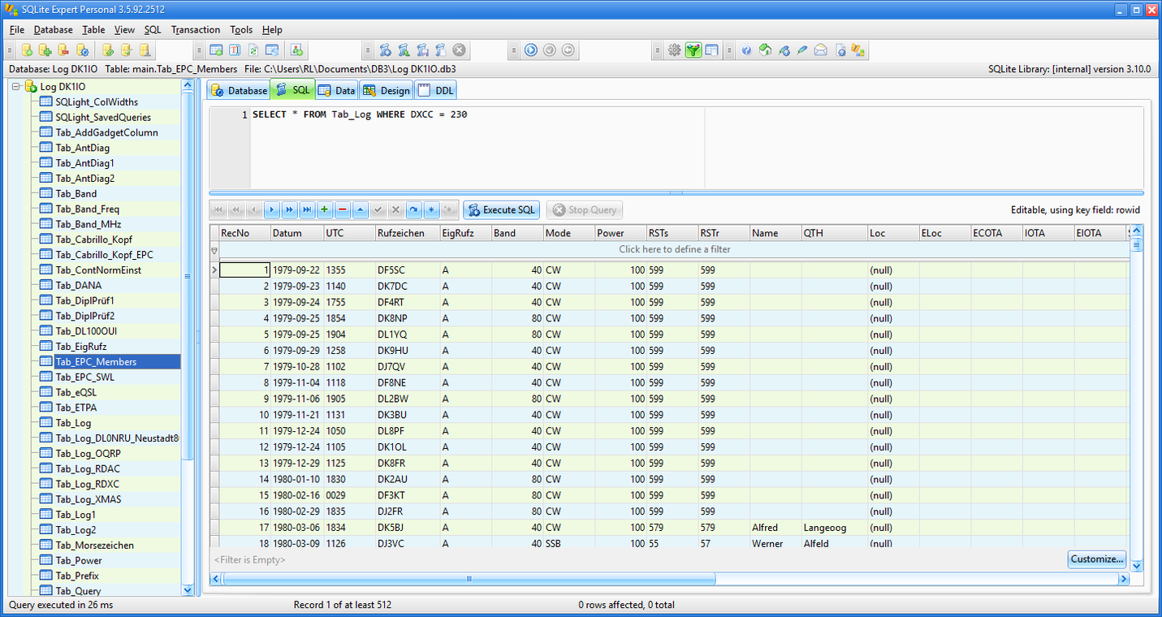Click the grid's horizontal scrollbar thumb
This screenshot has height=617, width=1162.
tap(469, 579)
